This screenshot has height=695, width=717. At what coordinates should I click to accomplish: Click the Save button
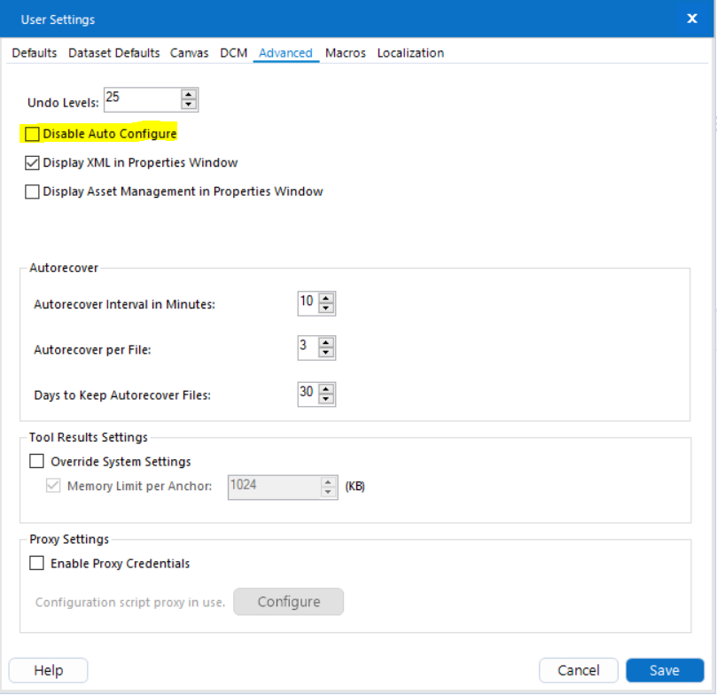coord(664,670)
